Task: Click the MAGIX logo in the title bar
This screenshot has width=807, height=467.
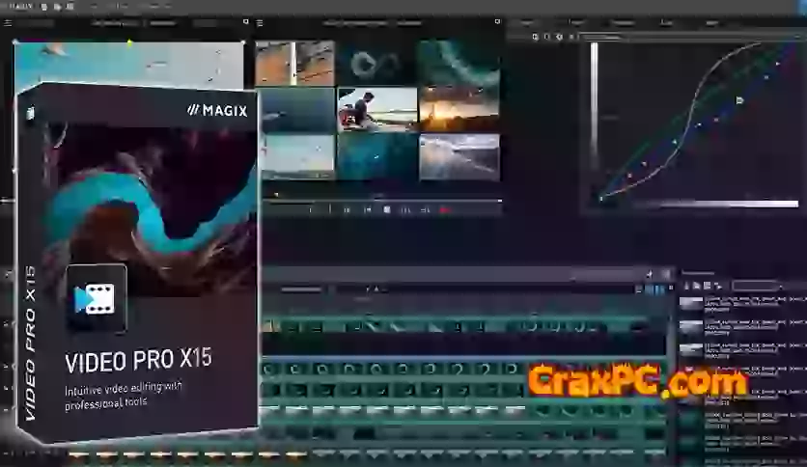Action: coord(20,6)
